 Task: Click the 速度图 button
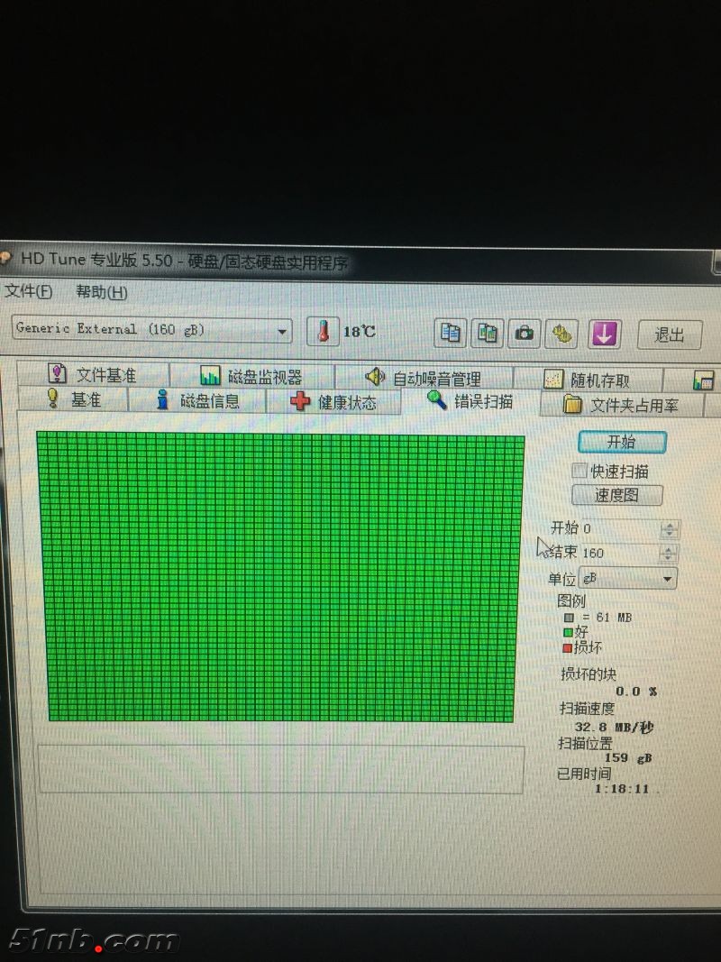(x=616, y=495)
